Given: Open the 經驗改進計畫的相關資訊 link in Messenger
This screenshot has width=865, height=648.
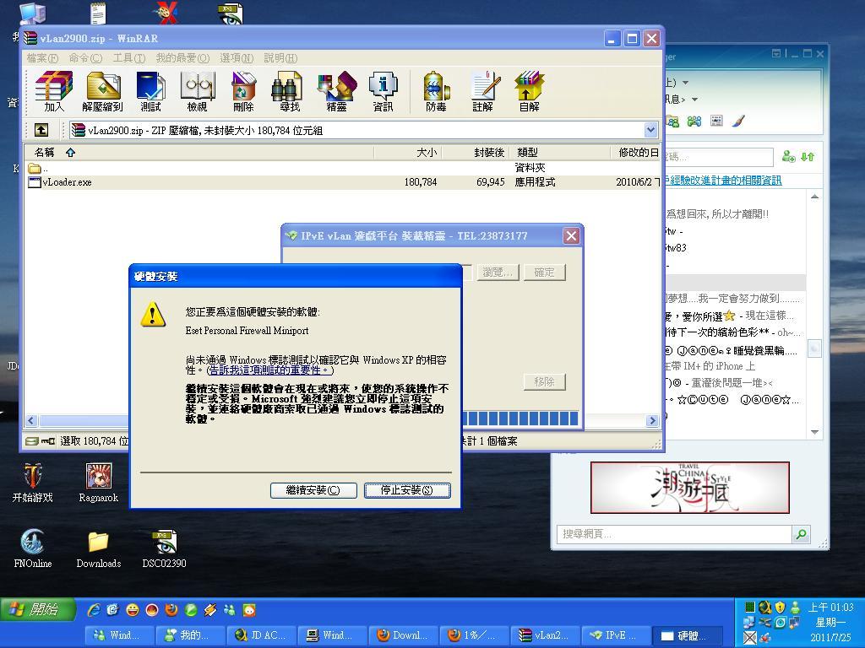Looking at the screenshot, I should pos(723,181).
